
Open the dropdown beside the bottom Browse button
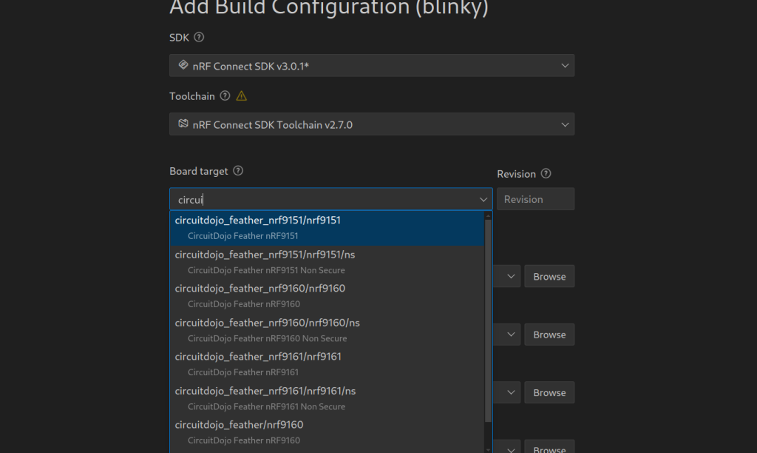[x=511, y=449]
